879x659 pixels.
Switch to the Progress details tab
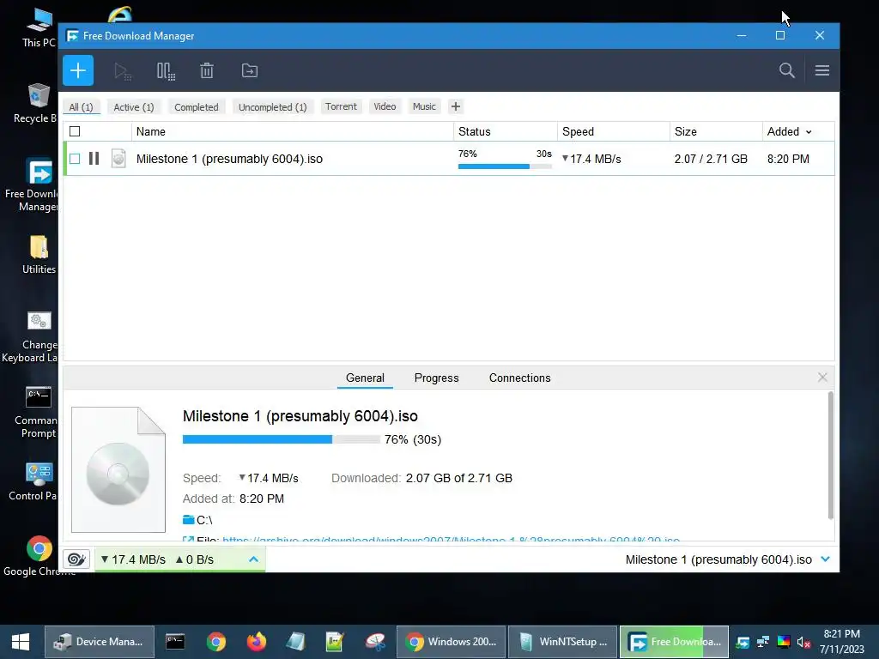click(436, 378)
